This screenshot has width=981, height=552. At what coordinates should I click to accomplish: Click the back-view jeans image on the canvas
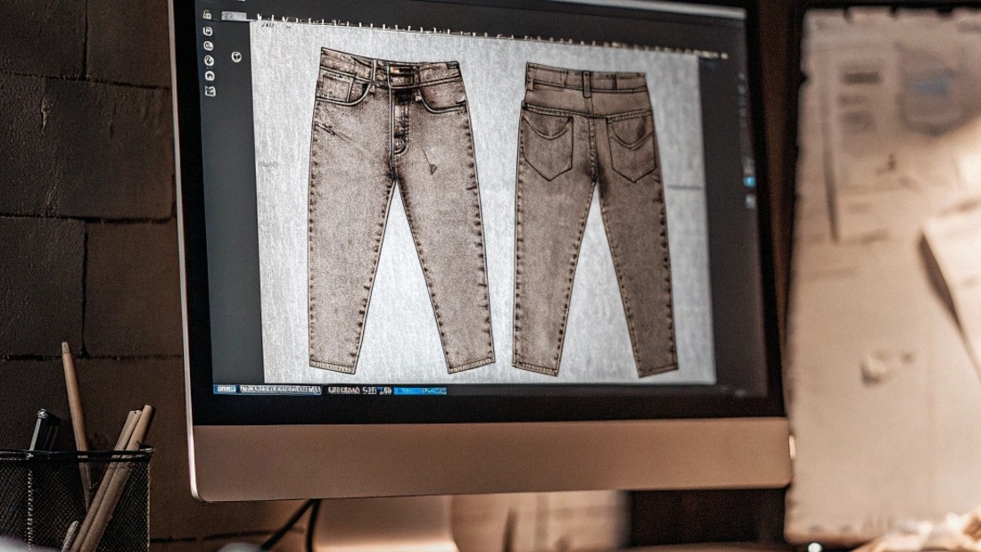(x=589, y=214)
